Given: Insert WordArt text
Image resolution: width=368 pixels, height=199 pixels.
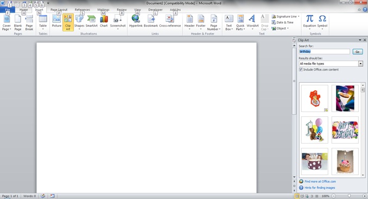Looking at the screenshot, I should (x=252, y=22).
